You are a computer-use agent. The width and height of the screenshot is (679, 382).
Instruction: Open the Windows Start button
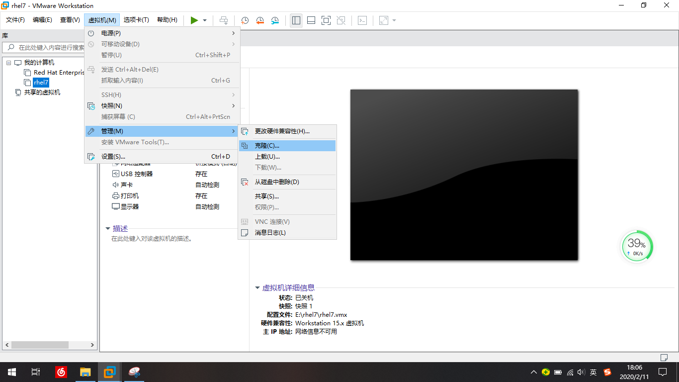point(12,372)
